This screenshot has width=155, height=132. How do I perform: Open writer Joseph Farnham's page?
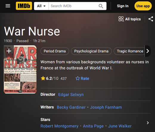coord(106,107)
